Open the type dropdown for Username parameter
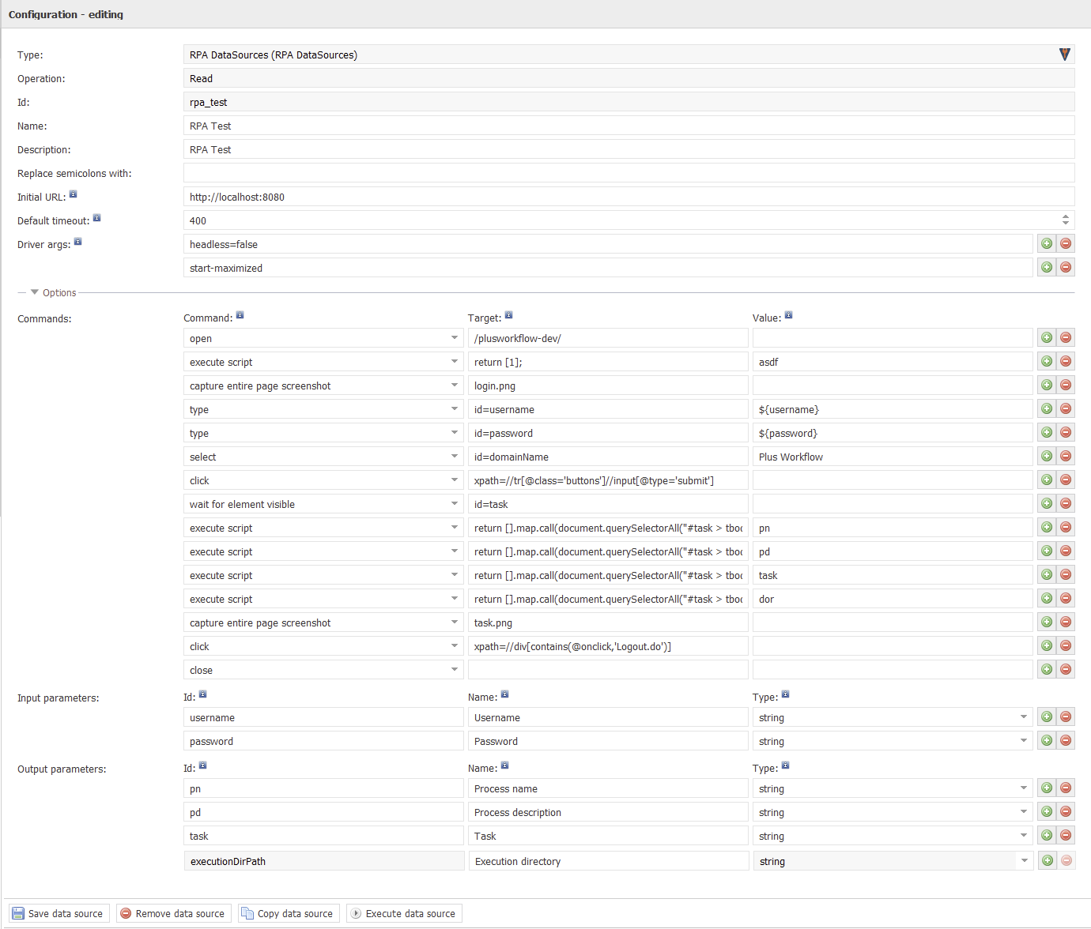The width and height of the screenshot is (1091, 929). 1023,717
